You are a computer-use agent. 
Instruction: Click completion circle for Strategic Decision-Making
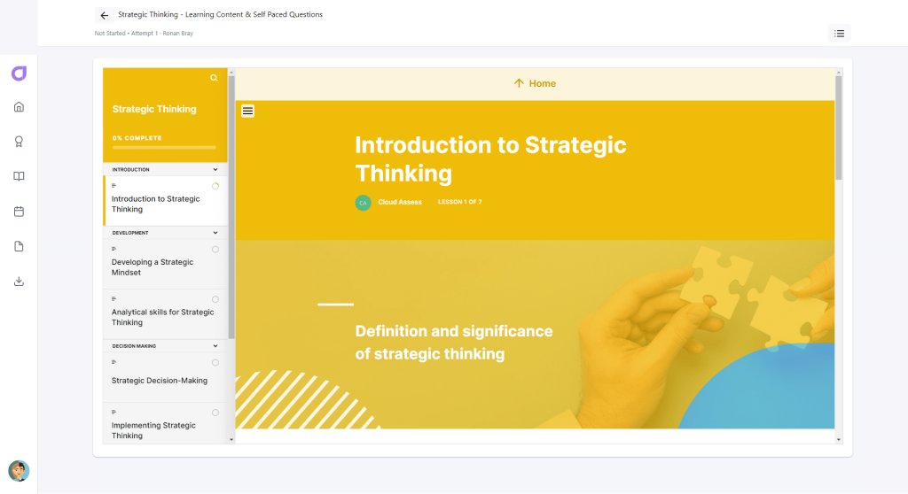[x=215, y=363]
